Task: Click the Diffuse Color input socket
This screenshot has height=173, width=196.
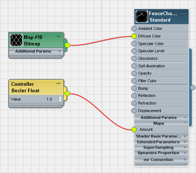Action: [134, 36]
